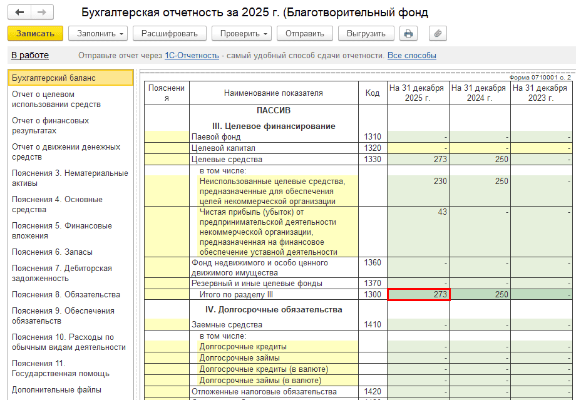The image size is (576, 400).
Task: Open Пояснения 6. Запасы section
Action: pyautogui.click(x=52, y=252)
